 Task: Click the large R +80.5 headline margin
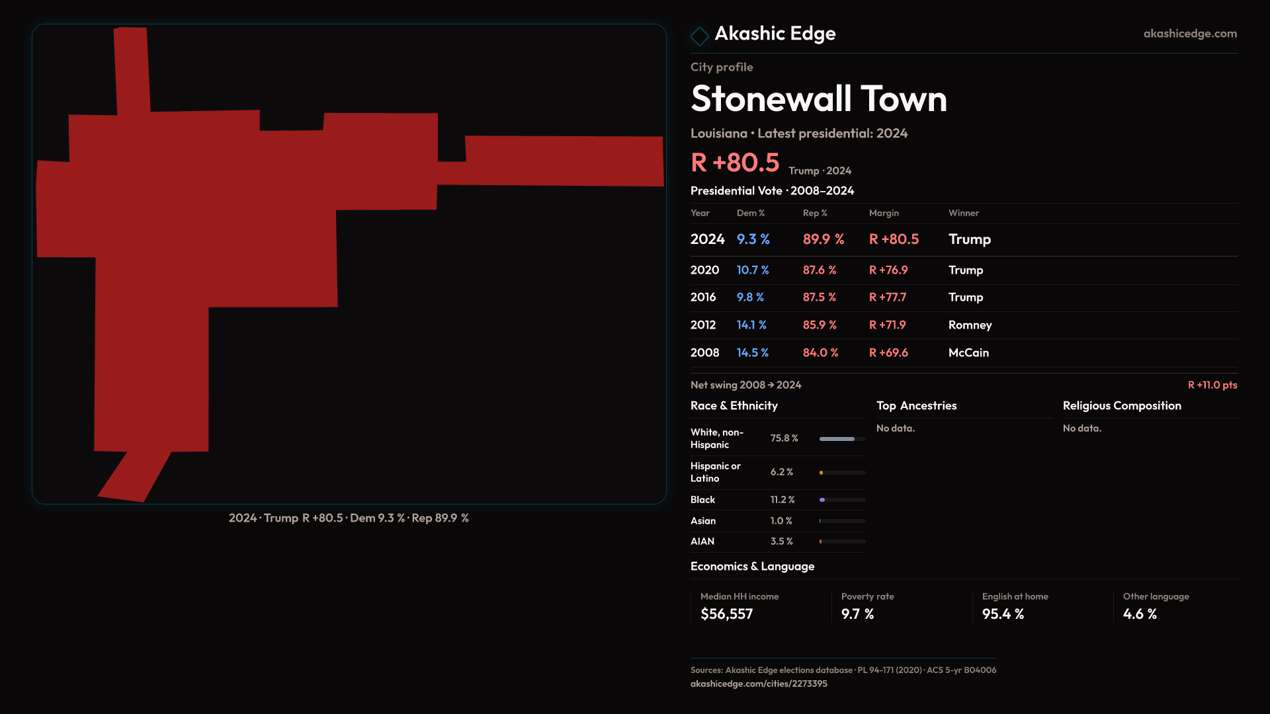[735, 163]
